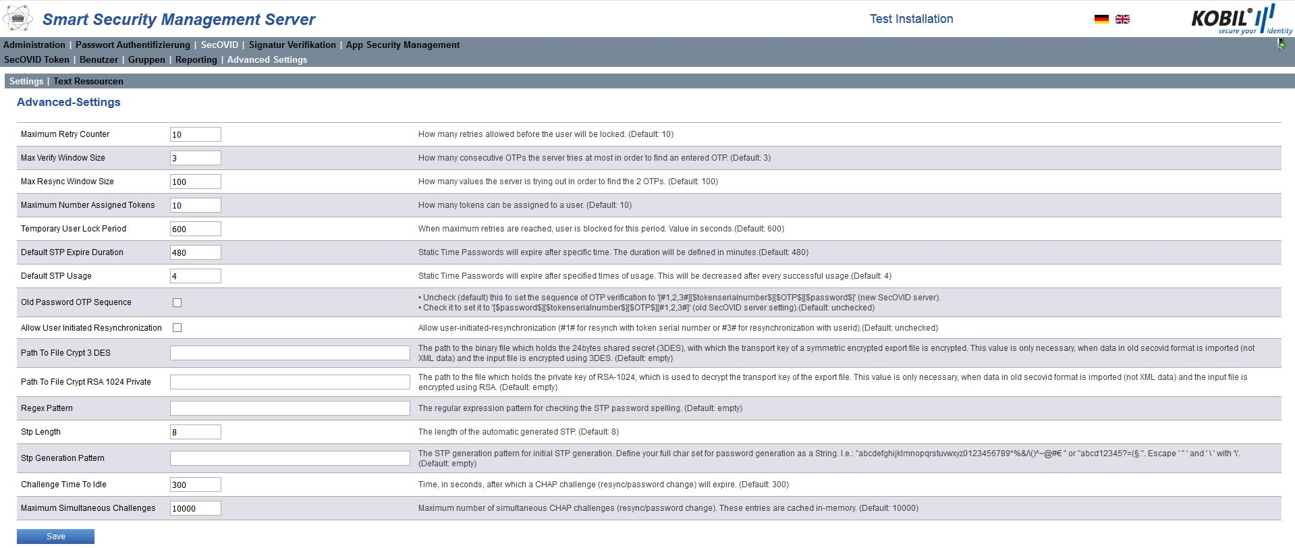The height and width of the screenshot is (548, 1295).
Task: Click description 'How many tokens can be assigned'
Action: [525, 205]
